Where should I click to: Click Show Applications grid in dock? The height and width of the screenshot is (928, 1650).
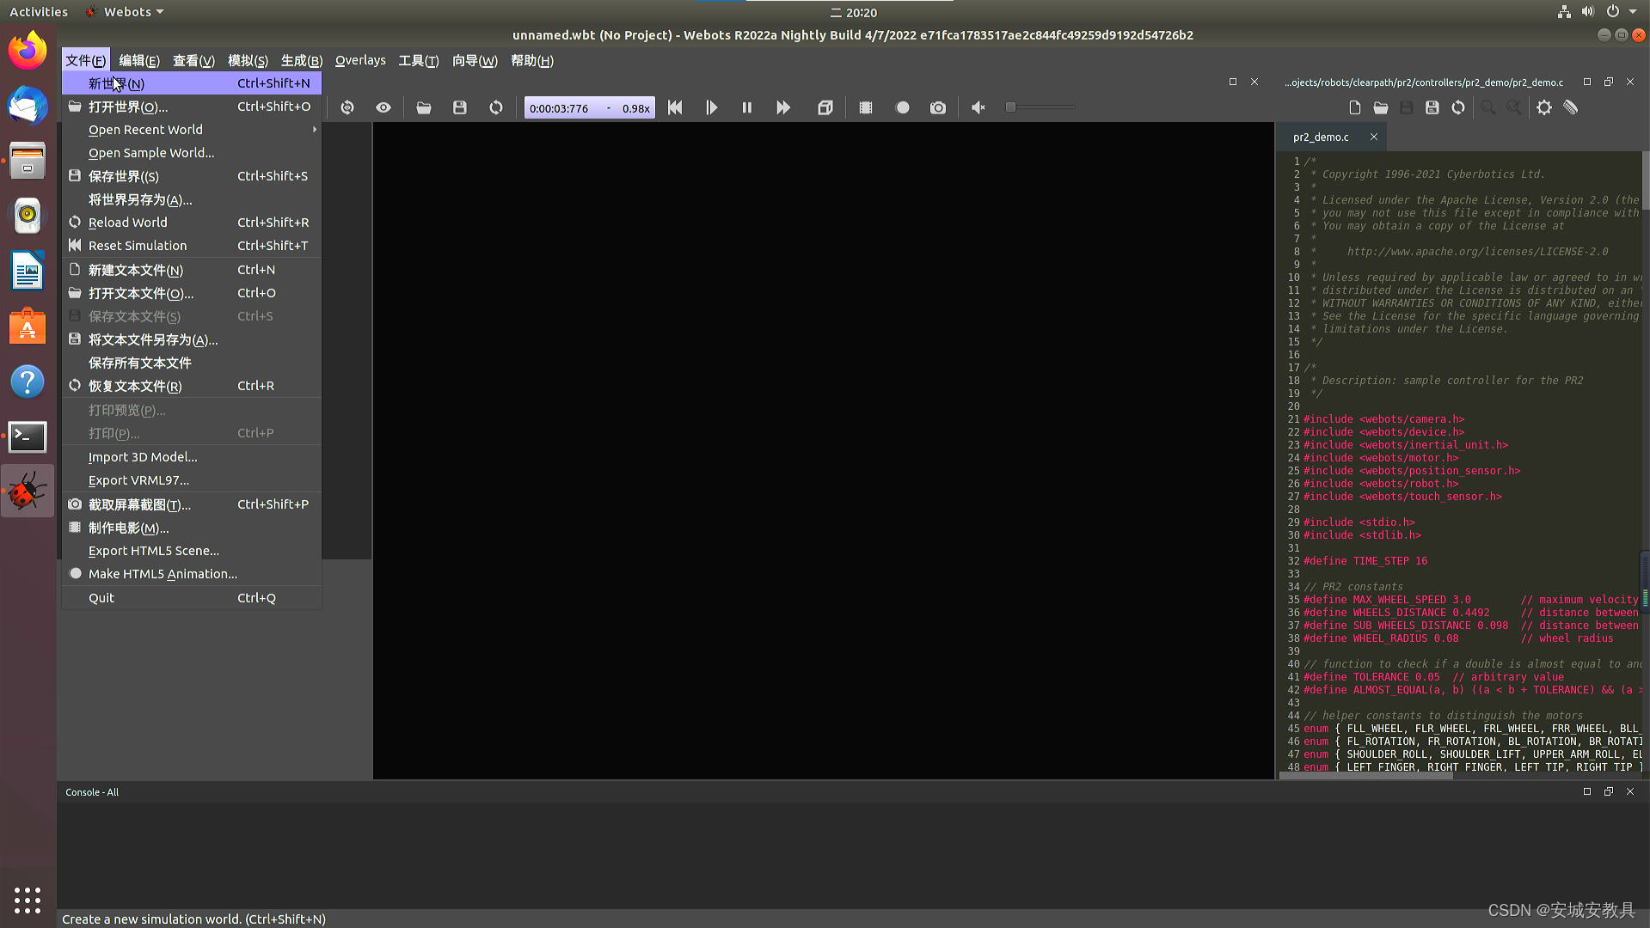point(28,900)
